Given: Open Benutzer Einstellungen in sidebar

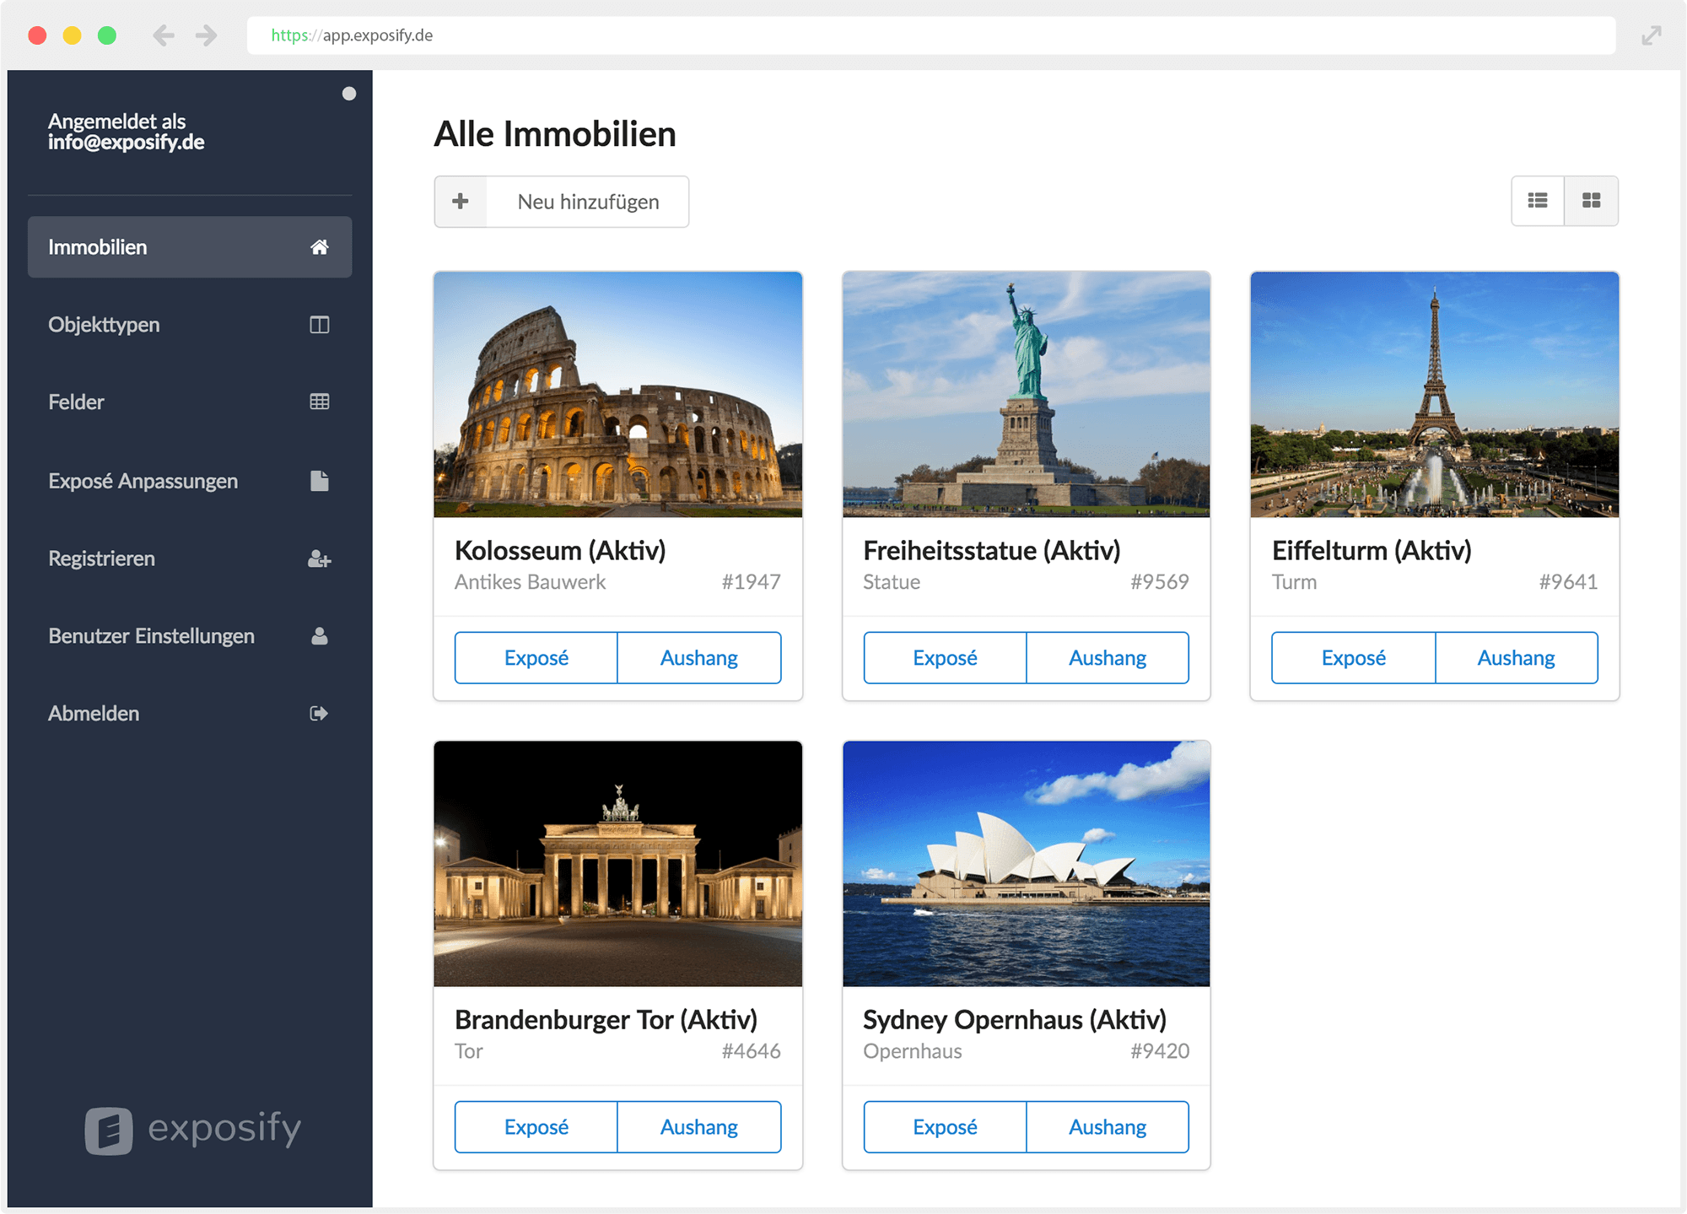Looking at the screenshot, I should (x=190, y=636).
